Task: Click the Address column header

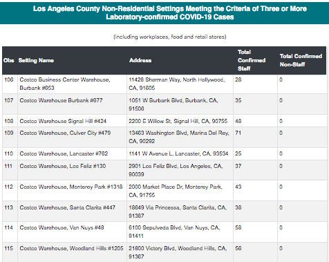Action: tap(140, 60)
